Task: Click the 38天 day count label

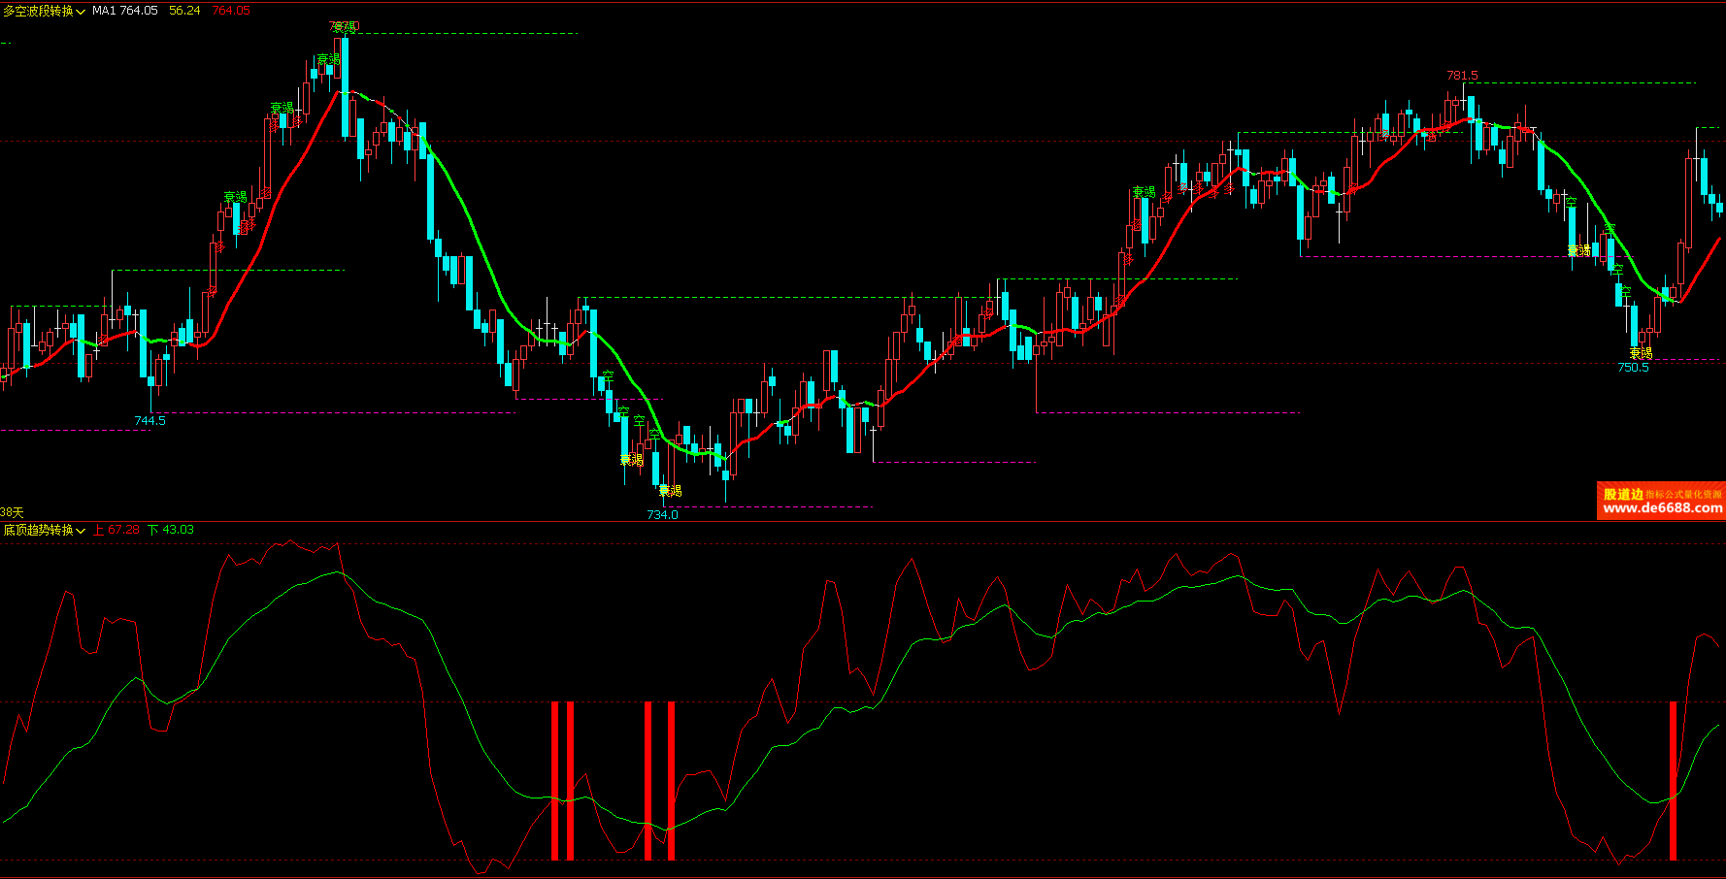Action: tap(12, 512)
